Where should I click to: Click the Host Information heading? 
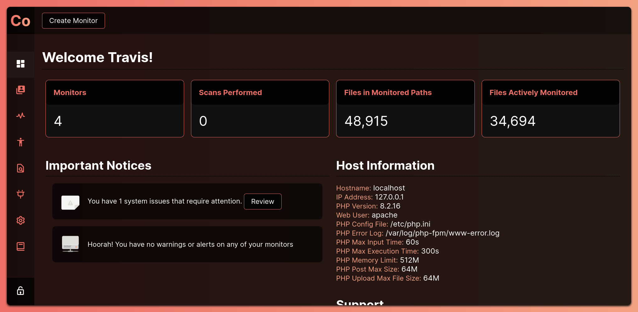(x=385, y=165)
